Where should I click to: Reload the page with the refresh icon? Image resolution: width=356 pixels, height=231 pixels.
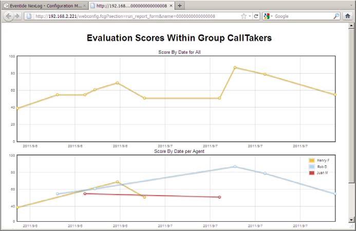coord(256,16)
